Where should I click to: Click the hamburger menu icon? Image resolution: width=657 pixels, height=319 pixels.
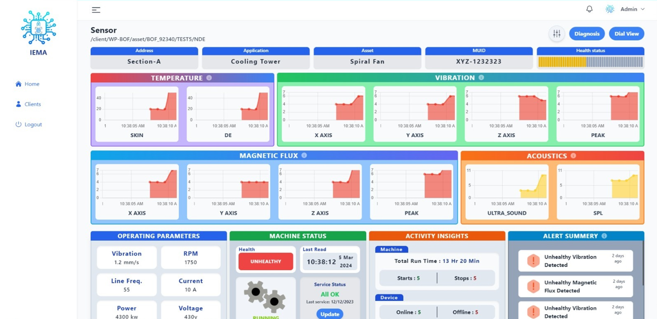pyautogui.click(x=96, y=10)
